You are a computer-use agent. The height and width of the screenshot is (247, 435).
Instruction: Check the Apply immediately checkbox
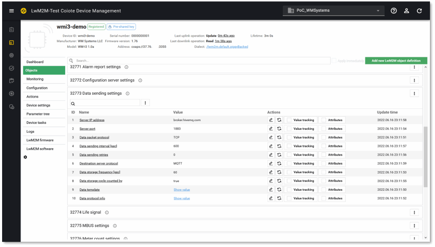(334, 61)
